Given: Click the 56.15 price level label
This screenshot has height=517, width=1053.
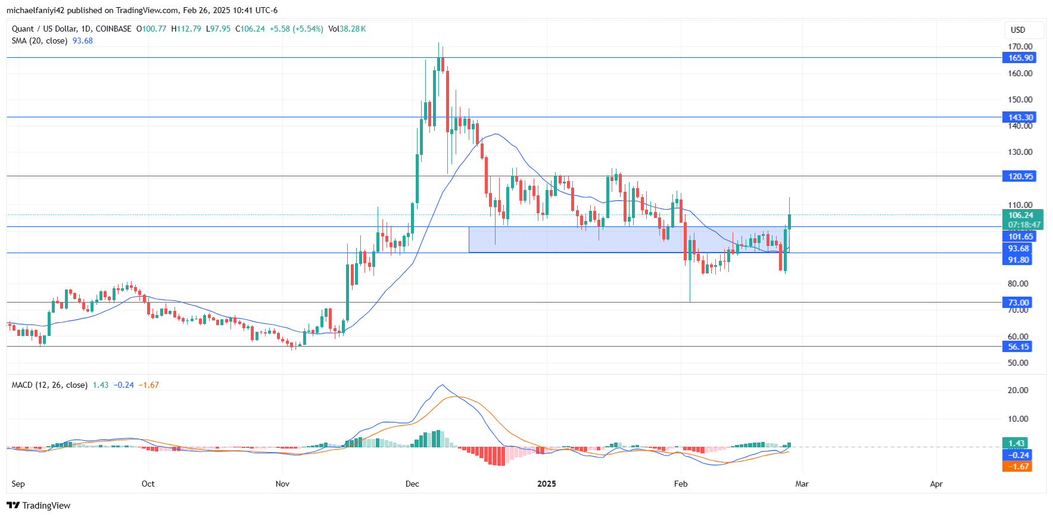Looking at the screenshot, I should click(x=1018, y=347).
